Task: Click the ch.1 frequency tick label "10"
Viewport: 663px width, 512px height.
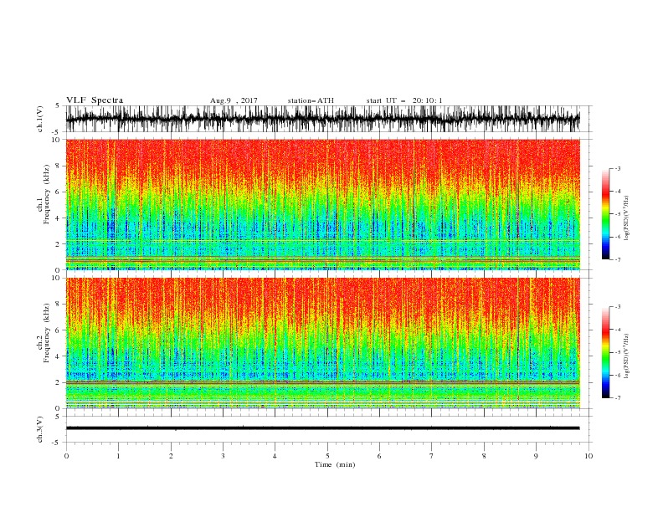Action: click(56, 140)
